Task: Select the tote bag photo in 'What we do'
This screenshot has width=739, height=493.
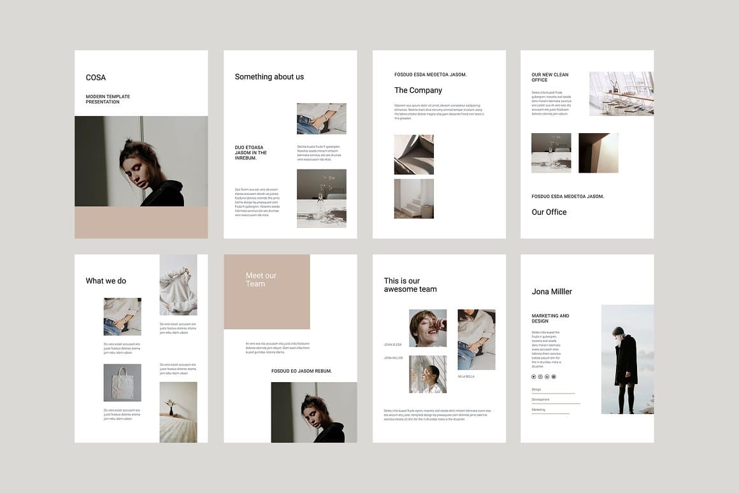Action: coord(122,382)
